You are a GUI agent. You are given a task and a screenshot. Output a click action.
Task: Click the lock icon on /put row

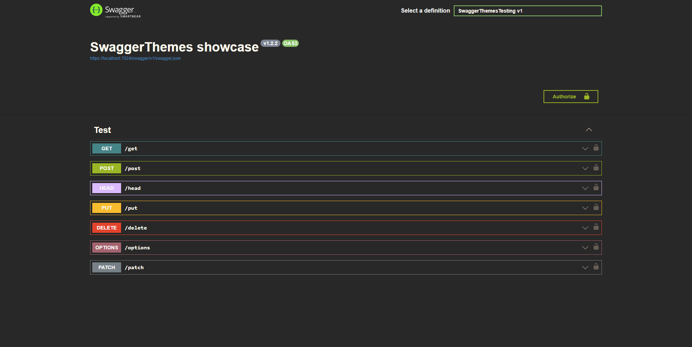[x=596, y=207]
